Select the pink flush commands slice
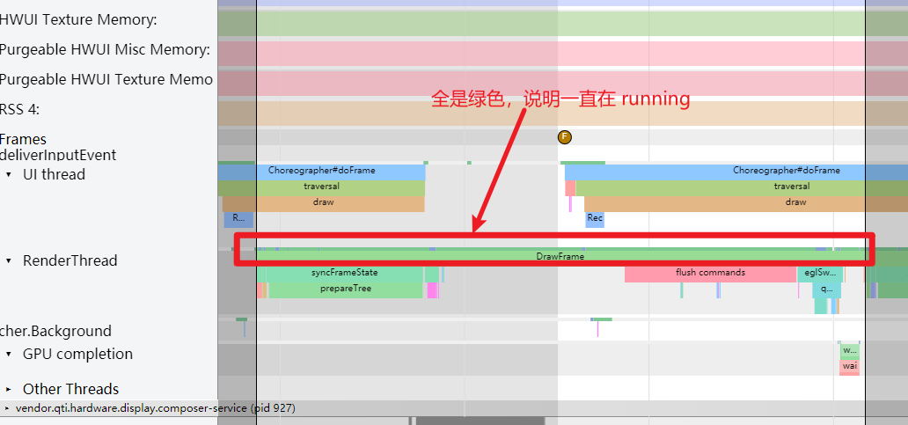Screen dimensions: 908x425 [x=709, y=273]
